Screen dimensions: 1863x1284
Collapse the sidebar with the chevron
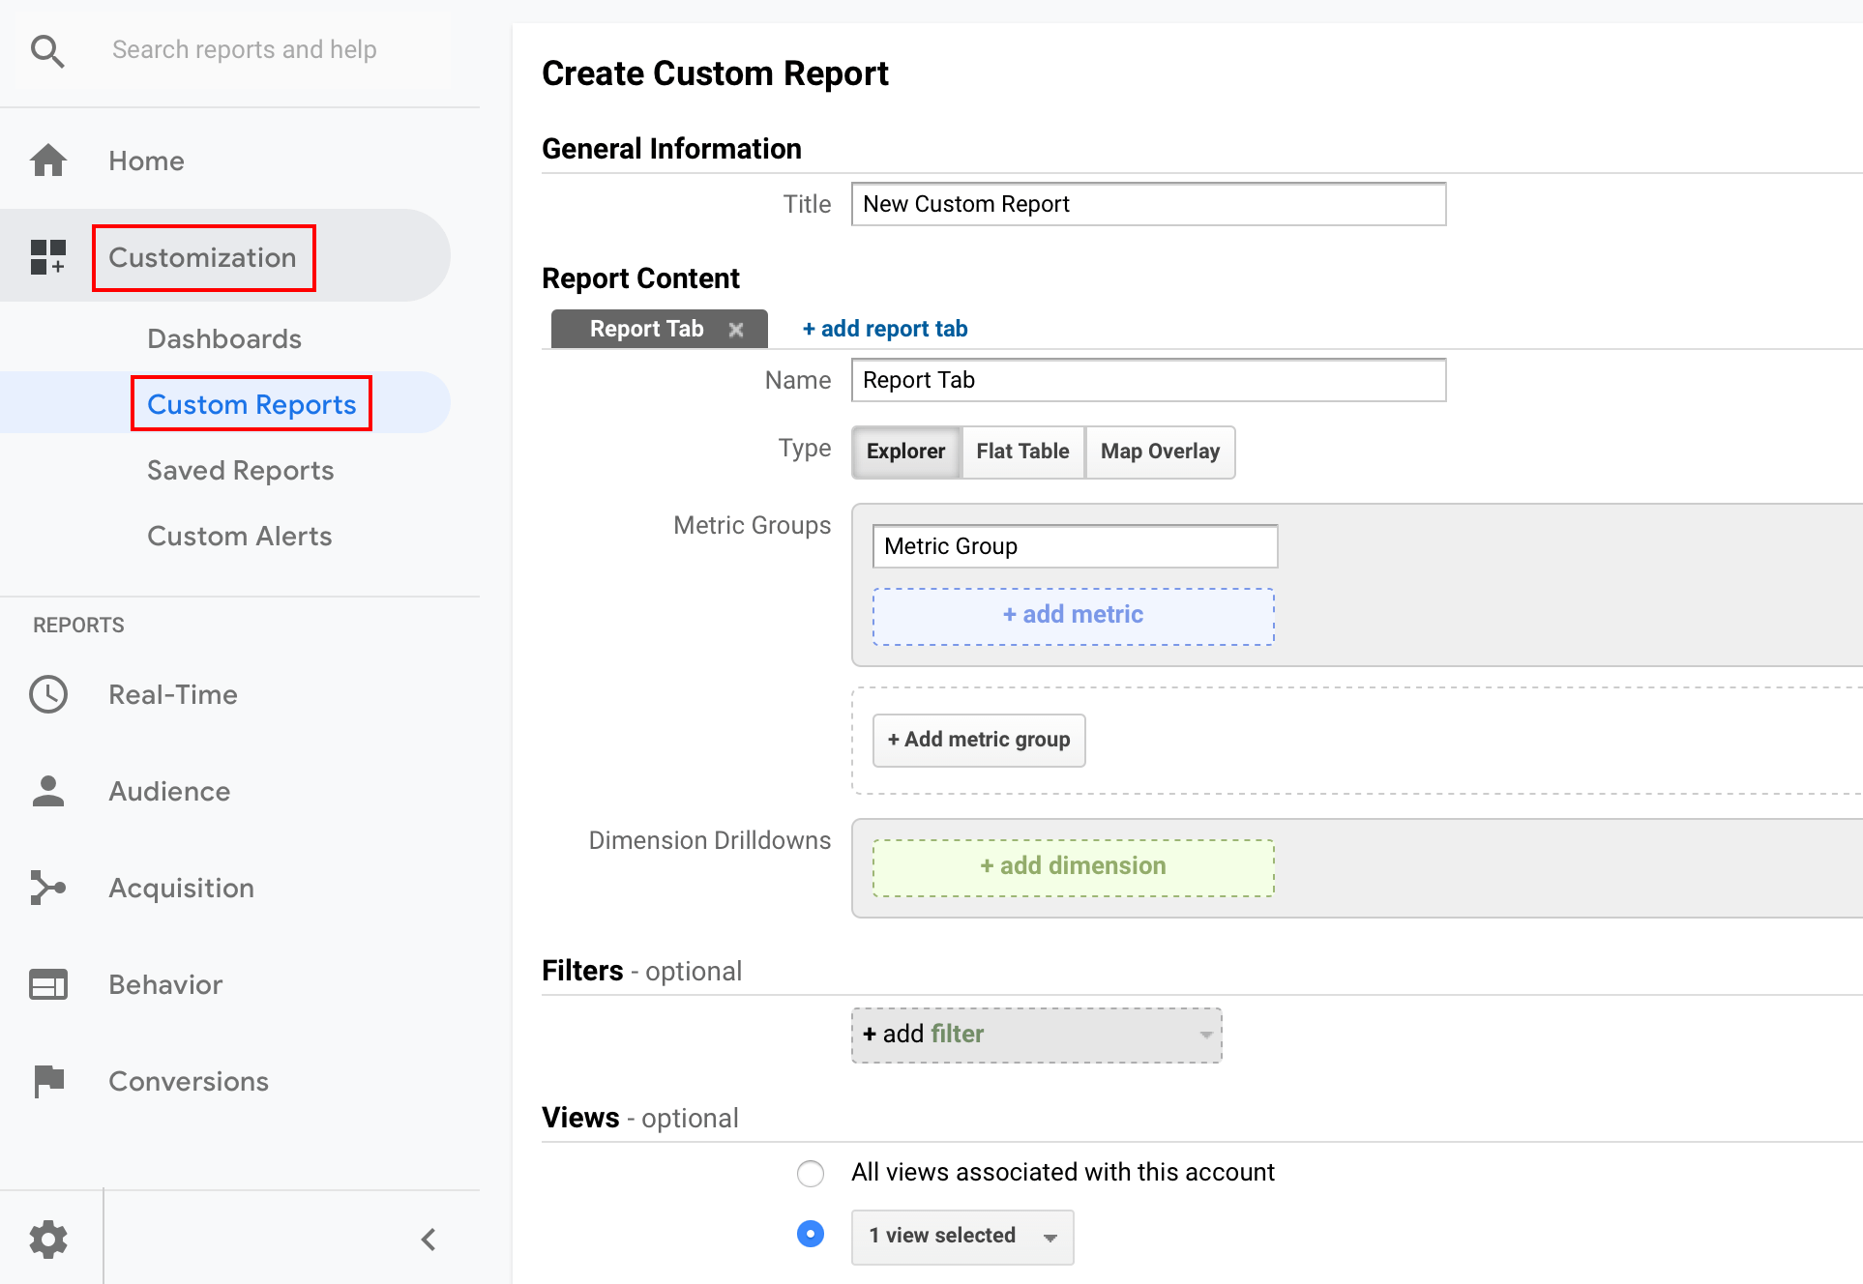click(x=429, y=1240)
